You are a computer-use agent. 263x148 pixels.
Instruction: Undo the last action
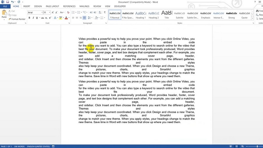[x=12, y=2]
